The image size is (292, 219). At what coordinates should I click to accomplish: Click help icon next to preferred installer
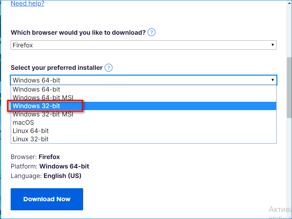[x=108, y=68]
